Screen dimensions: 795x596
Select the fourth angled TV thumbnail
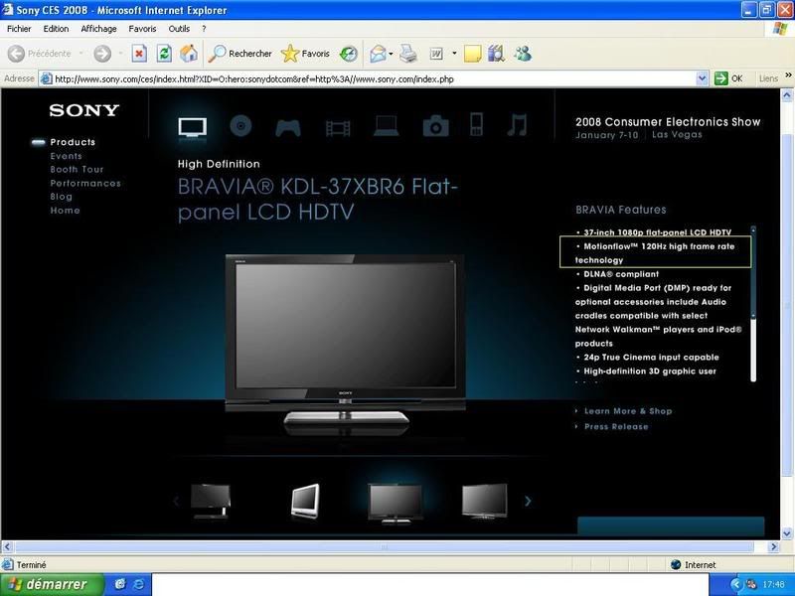point(484,501)
